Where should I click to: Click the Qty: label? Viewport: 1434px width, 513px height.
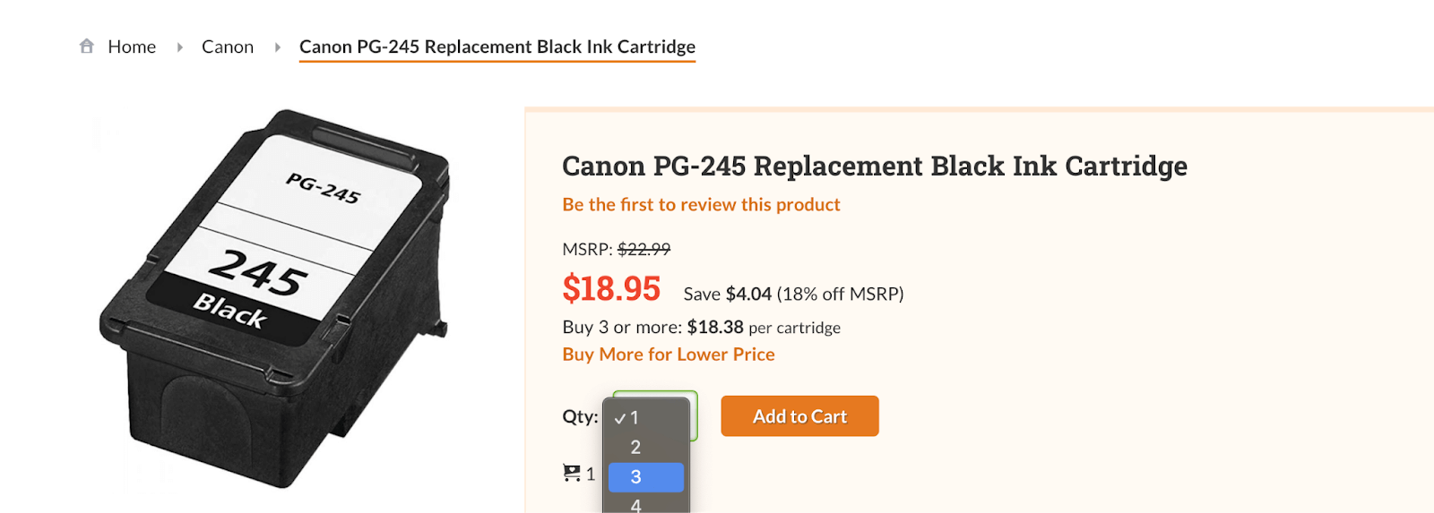580,416
